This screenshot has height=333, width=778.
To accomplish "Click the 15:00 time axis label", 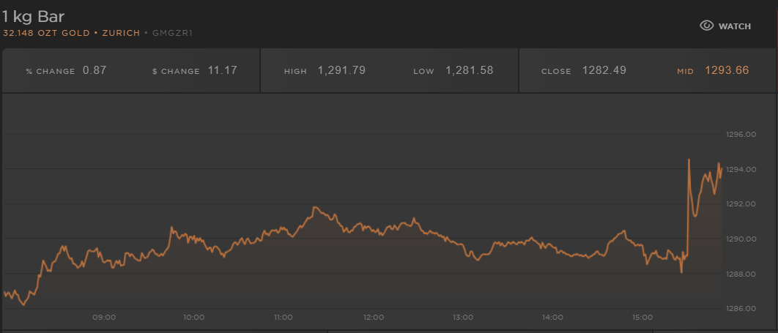I will pyautogui.click(x=642, y=318).
